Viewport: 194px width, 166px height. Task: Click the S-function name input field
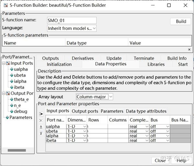coord(72,21)
